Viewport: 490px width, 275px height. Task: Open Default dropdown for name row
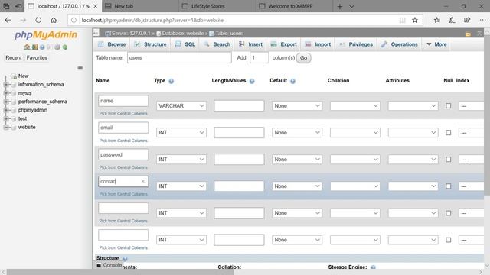pos(297,105)
